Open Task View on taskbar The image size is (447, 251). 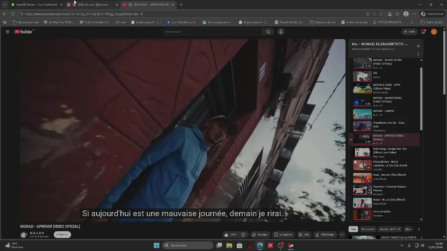tap(219, 245)
